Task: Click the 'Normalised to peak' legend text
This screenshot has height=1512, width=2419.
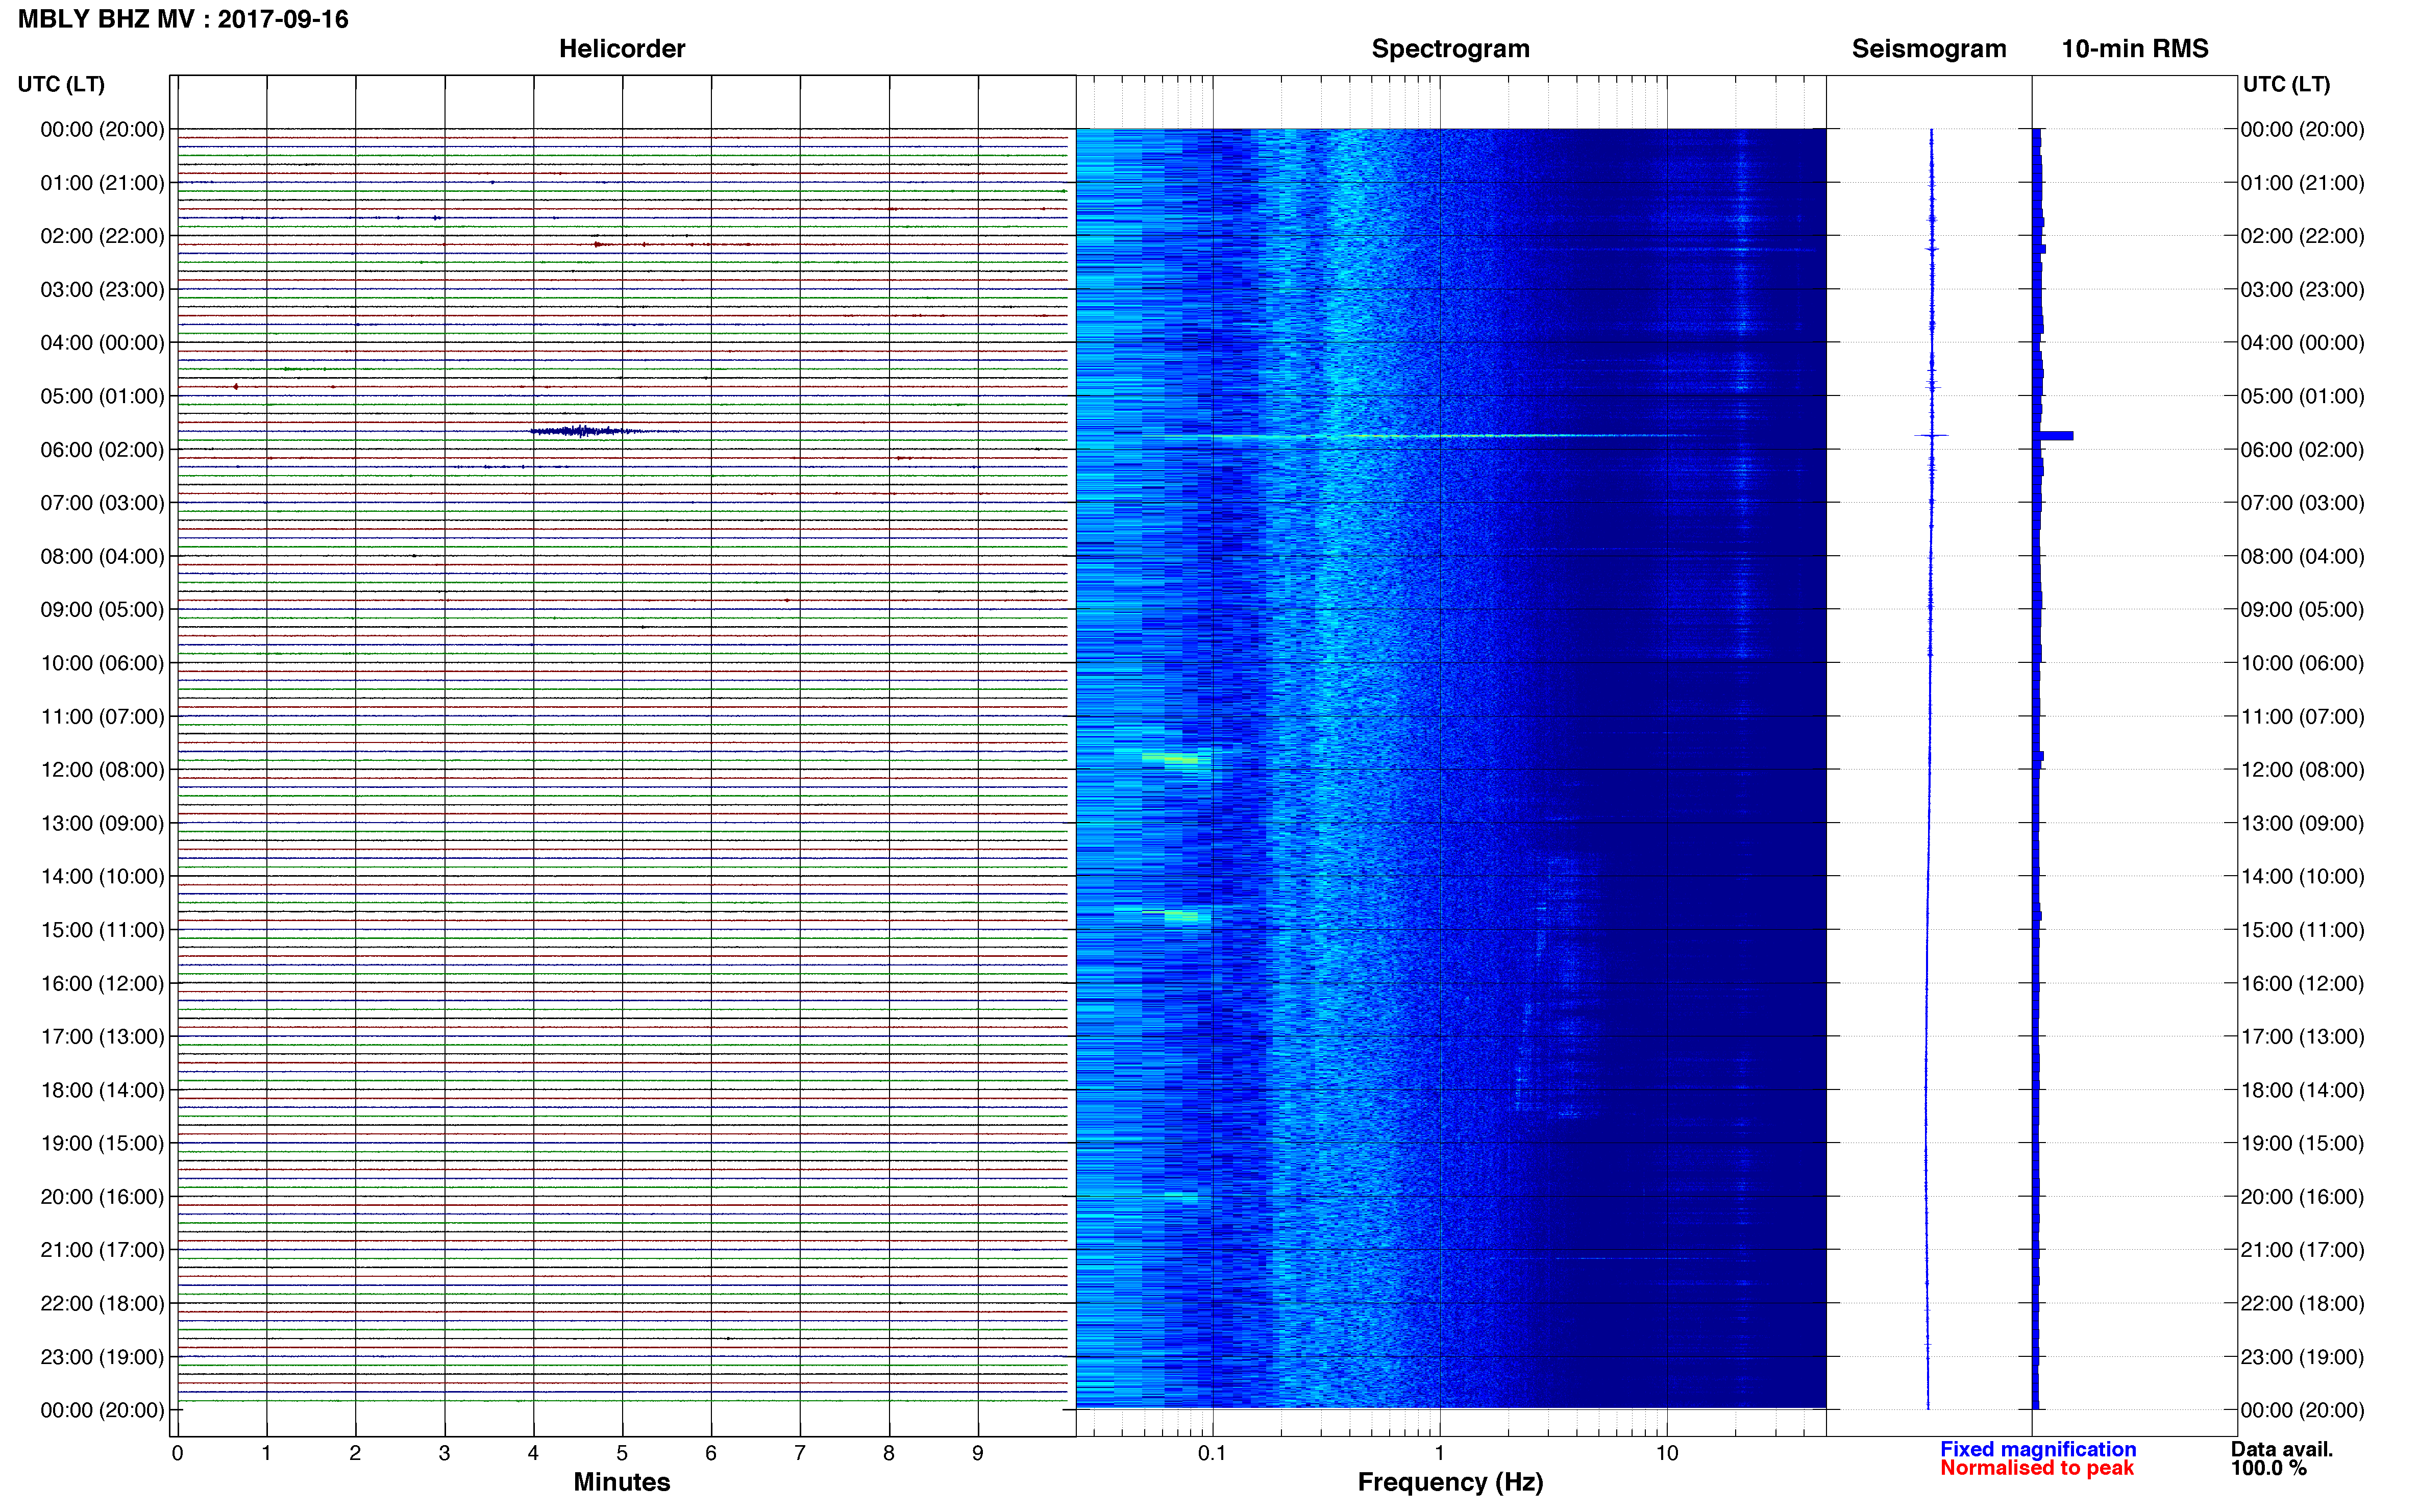Action: [x=2037, y=1468]
